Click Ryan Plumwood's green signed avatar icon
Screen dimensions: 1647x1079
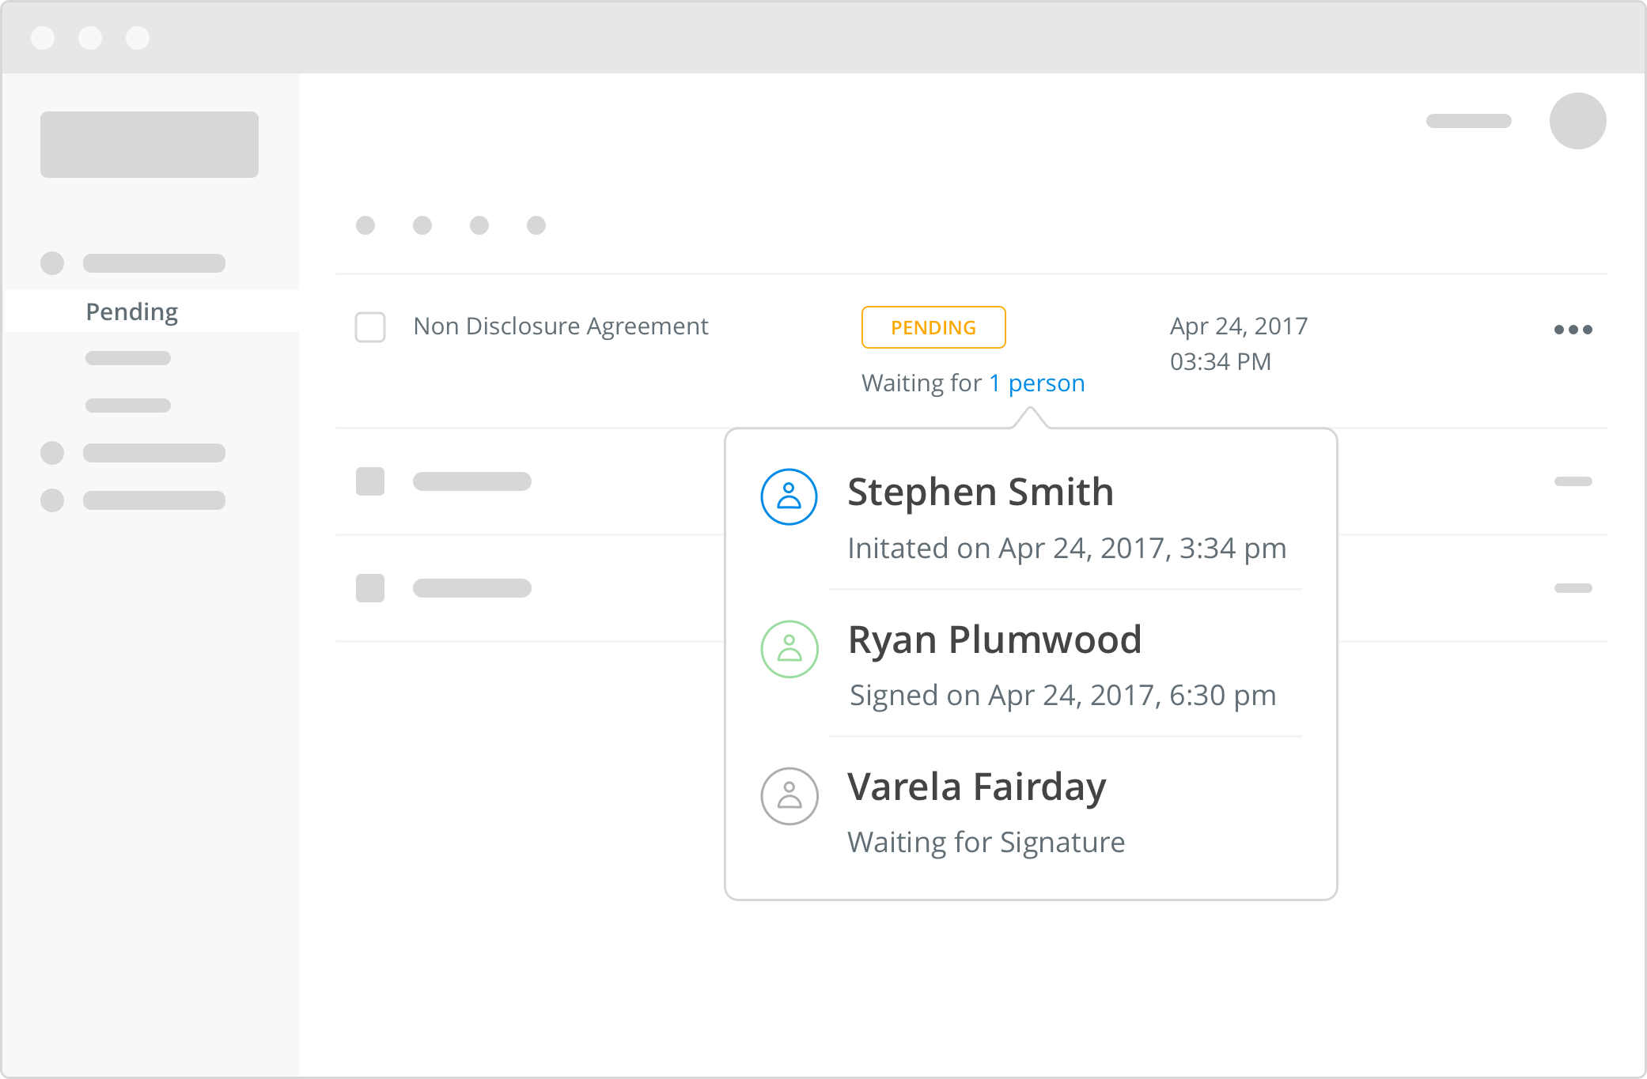[x=789, y=648]
